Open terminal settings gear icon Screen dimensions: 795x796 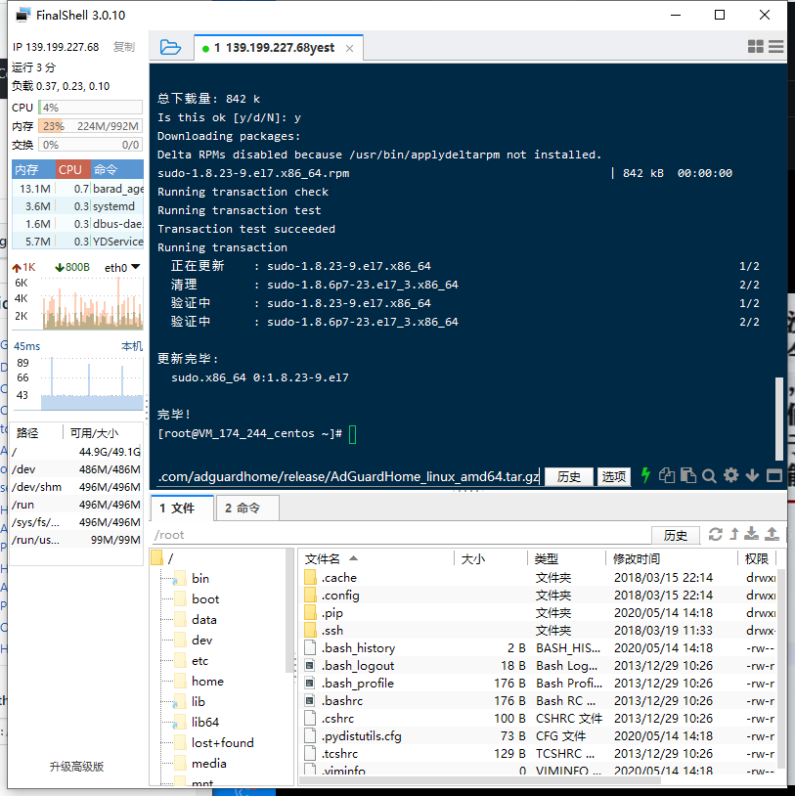(730, 476)
